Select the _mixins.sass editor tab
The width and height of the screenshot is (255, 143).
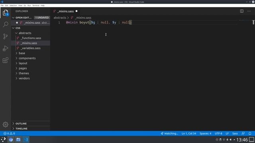(x=65, y=11)
